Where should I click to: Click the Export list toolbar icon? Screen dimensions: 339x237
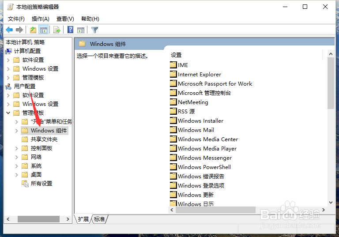57,30
